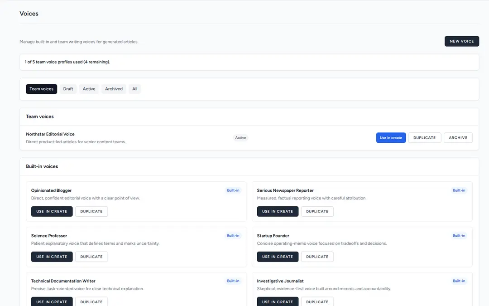Click the Northstar voice description text
Viewport: 489px width, 306px height.
click(76, 142)
